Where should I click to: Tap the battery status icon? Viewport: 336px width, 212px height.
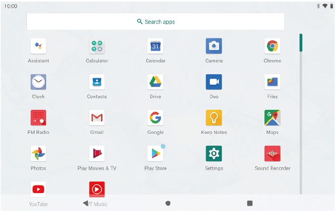tap(331, 6)
